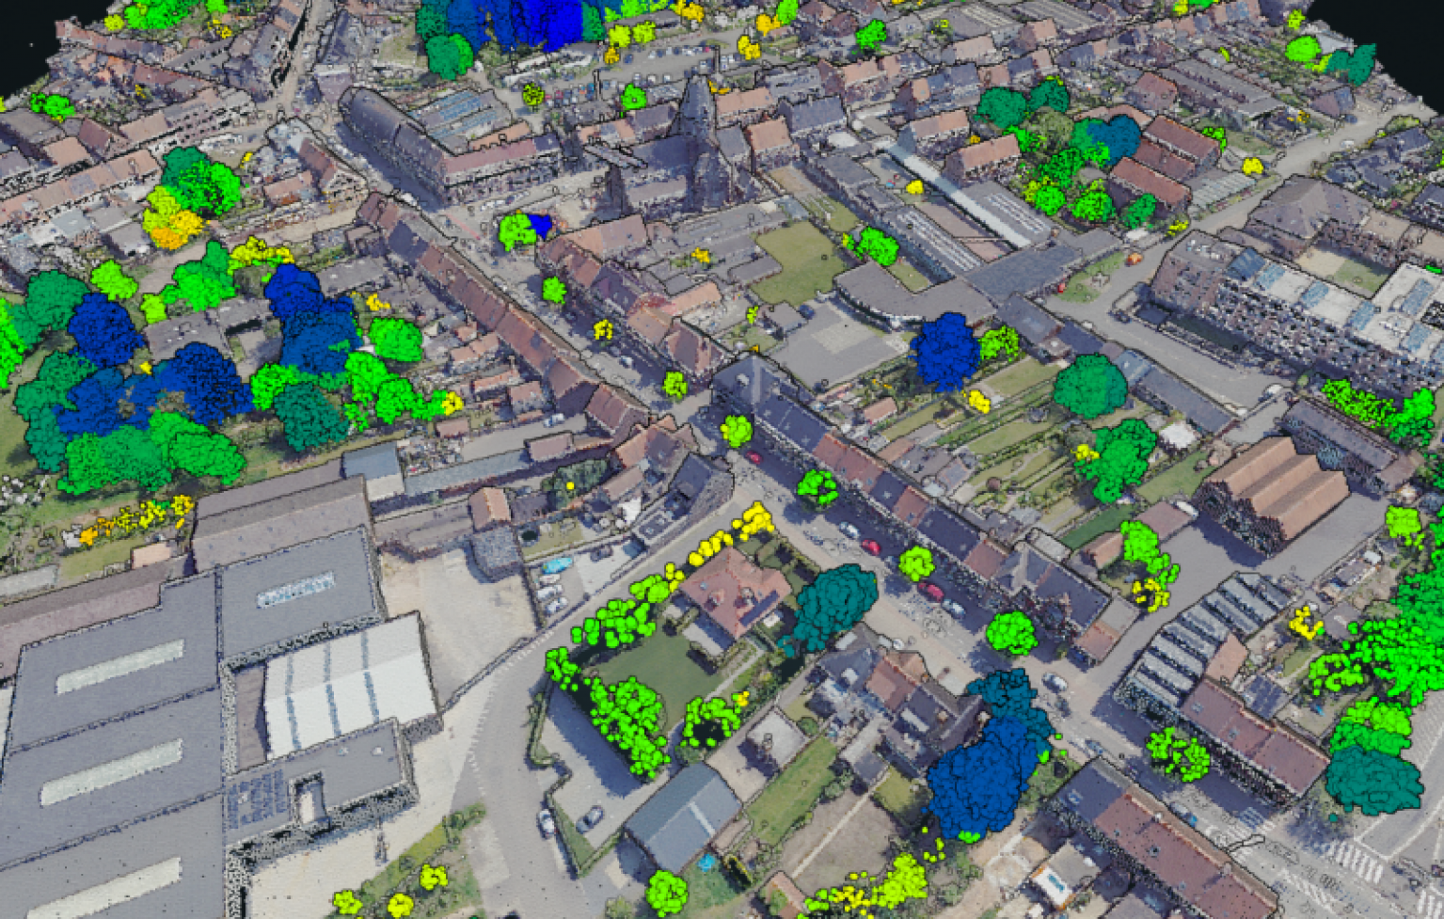Click the isolated dark blue tree right of center
This screenshot has height=919, width=1444.
coord(944,352)
